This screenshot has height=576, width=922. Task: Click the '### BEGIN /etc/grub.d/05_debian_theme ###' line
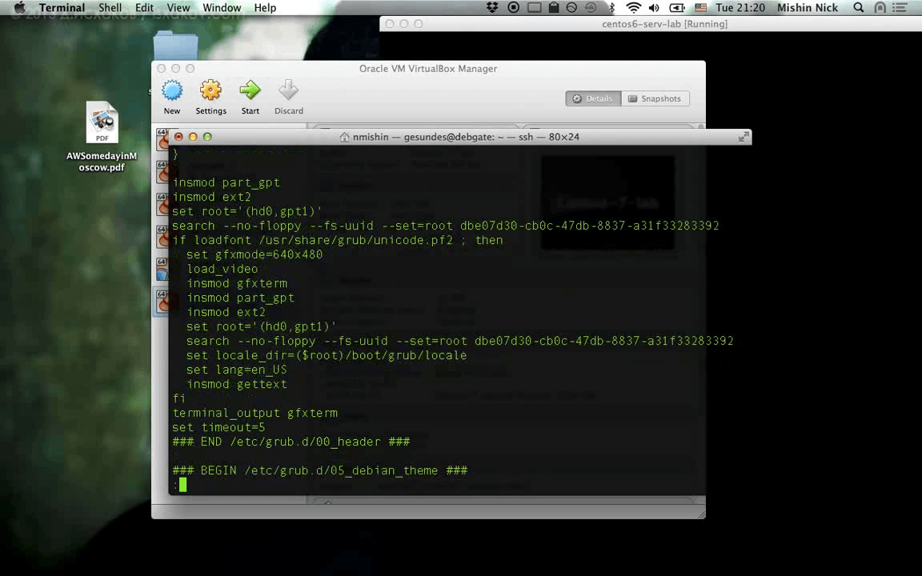pyautogui.click(x=320, y=470)
